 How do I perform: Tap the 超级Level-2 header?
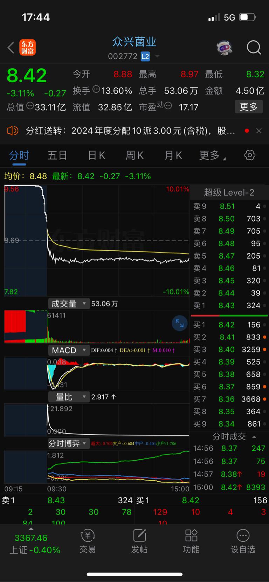[x=229, y=192]
